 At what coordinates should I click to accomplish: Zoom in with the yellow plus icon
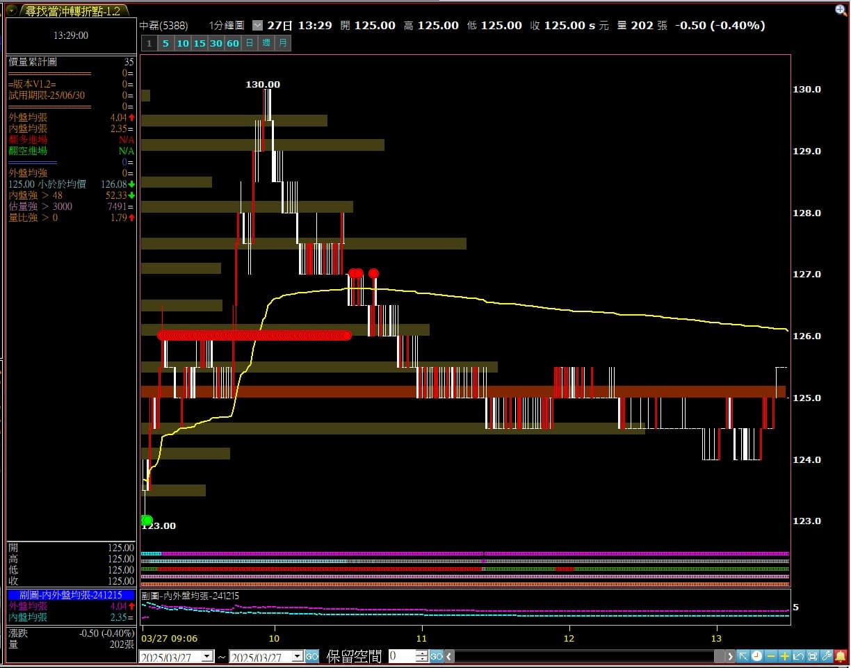click(785, 656)
